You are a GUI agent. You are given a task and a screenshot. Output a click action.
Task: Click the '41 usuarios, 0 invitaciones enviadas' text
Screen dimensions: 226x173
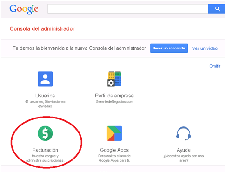tap(45, 104)
